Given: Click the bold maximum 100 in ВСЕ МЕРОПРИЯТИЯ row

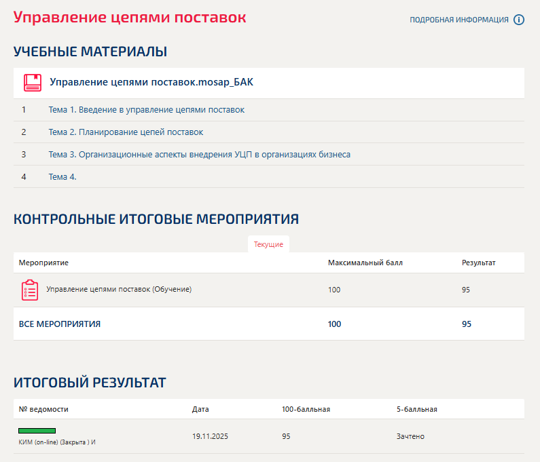Looking at the screenshot, I should click(x=334, y=324).
